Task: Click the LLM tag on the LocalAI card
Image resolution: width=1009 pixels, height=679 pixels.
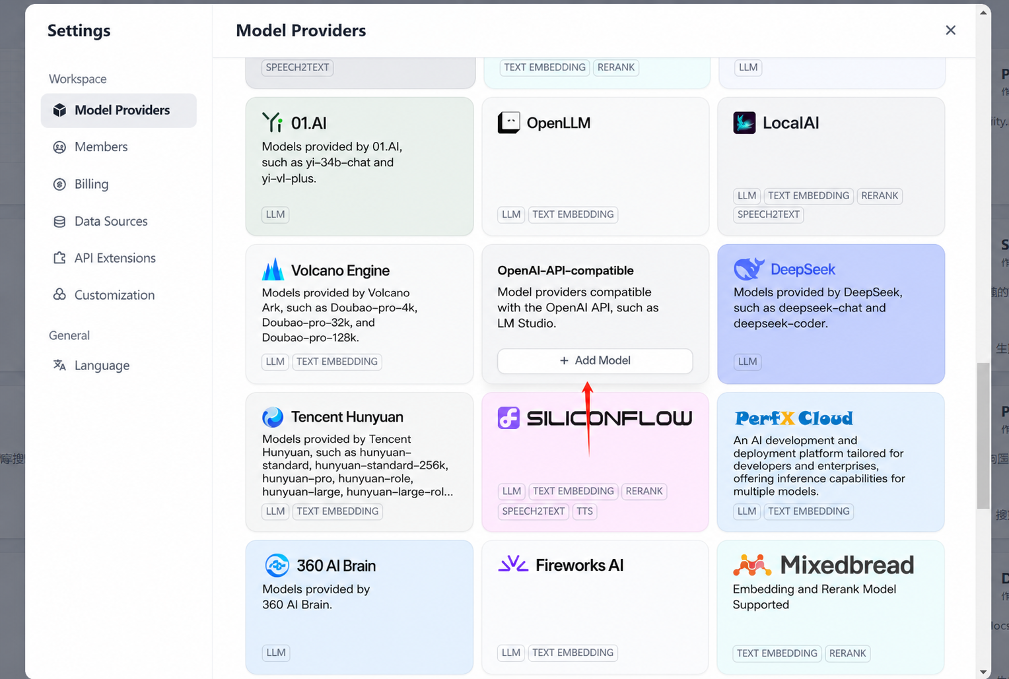Action: [747, 196]
